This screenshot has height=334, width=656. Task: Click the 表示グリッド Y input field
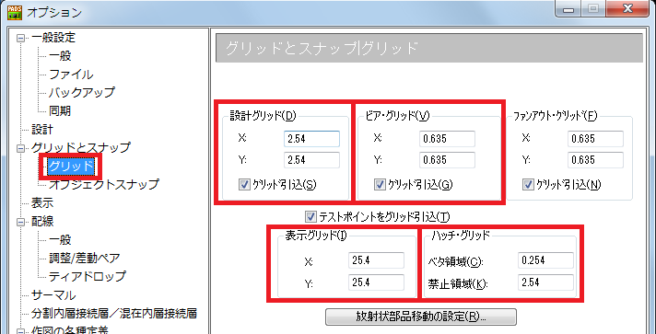click(x=376, y=282)
